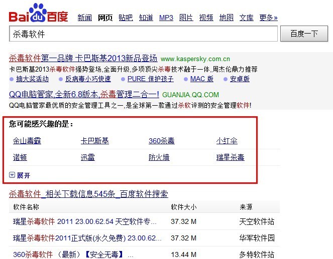
Task: Switch to 图片 image search
Action: (x=186, y=18)
